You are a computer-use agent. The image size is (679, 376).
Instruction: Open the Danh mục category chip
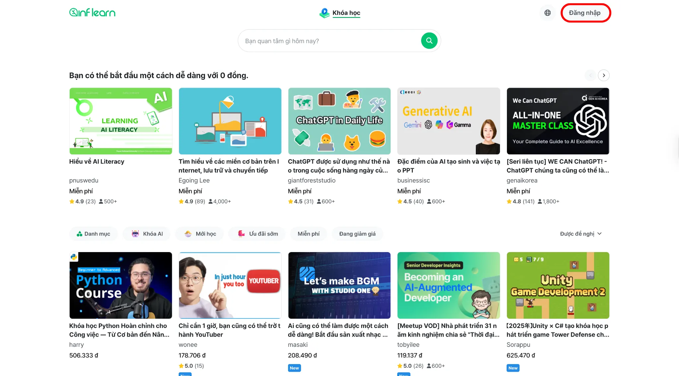pyautogui.click(x=93, y=234)
